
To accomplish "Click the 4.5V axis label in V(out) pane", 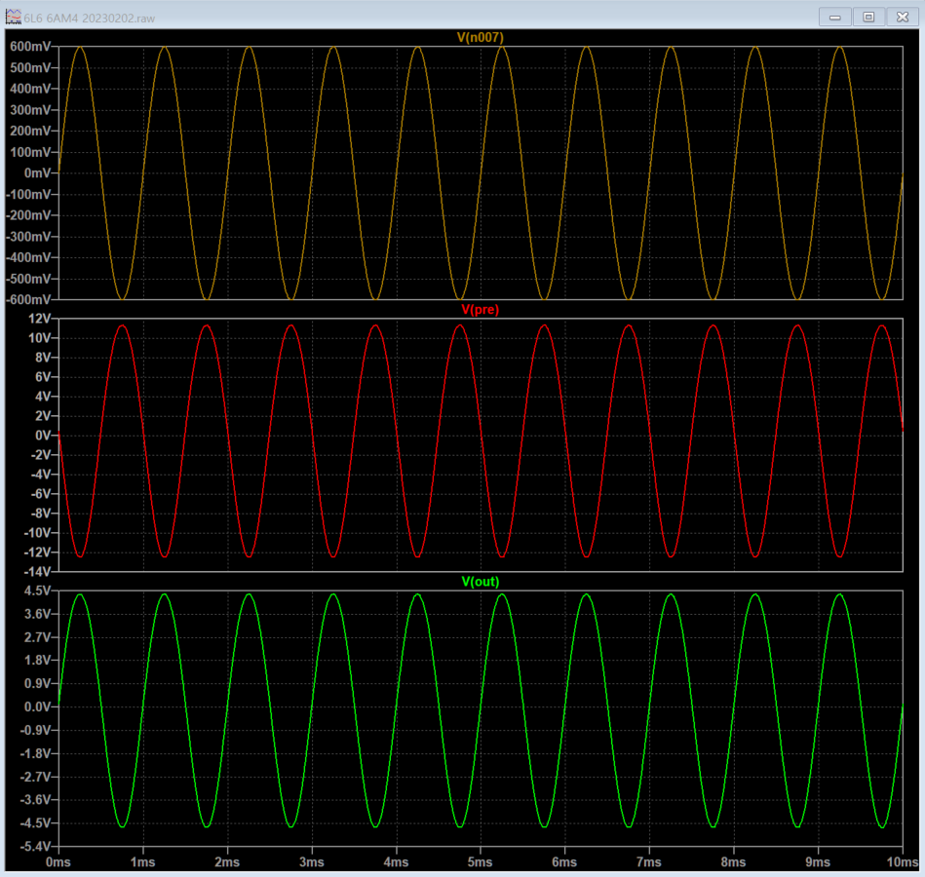I will [x=38, y=591].
